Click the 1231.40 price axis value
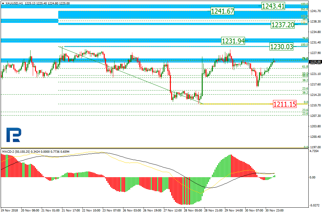Image resolution: width=322 pixels, height=214 pixels. [316, 42]
